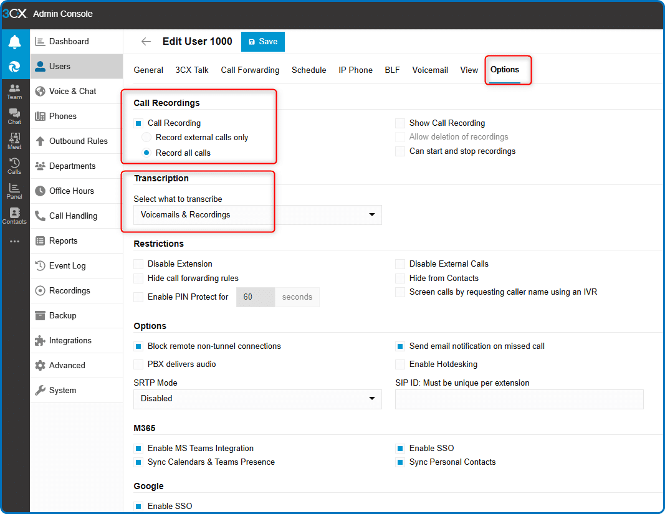Toggle Enable MS Teams Integration
Screen dimensions: 665x514
tap(138, 449)
